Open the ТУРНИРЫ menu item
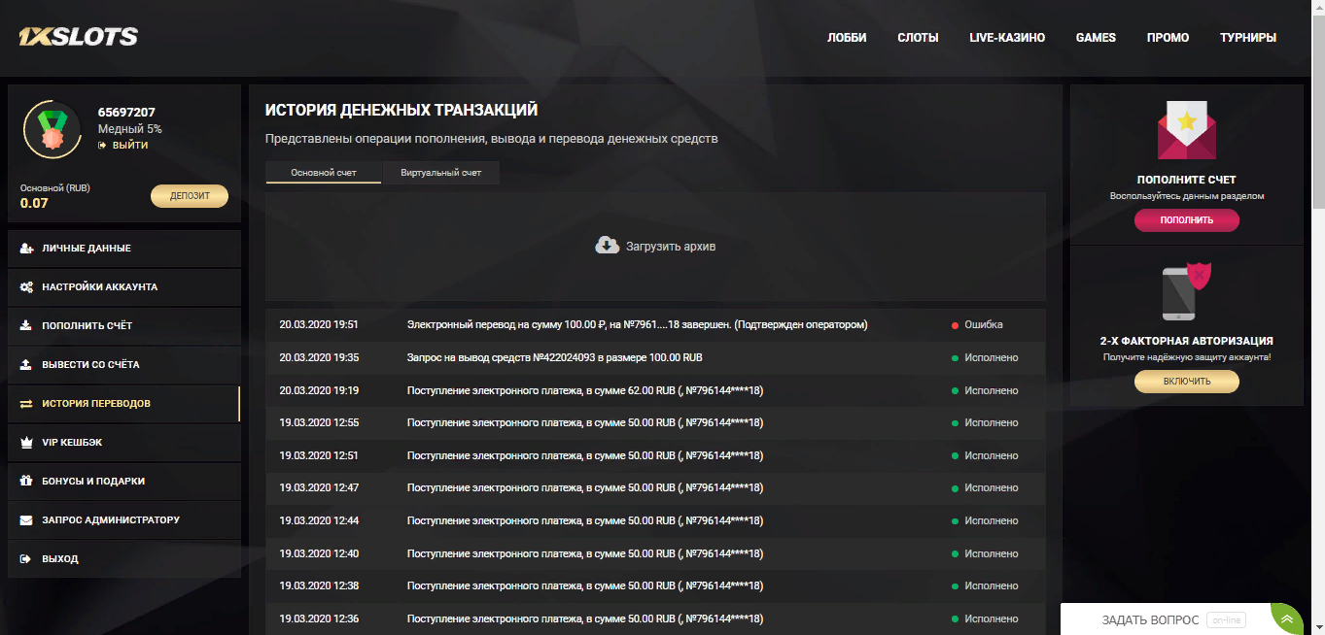1325x635 pixels. click(1248, 38)
